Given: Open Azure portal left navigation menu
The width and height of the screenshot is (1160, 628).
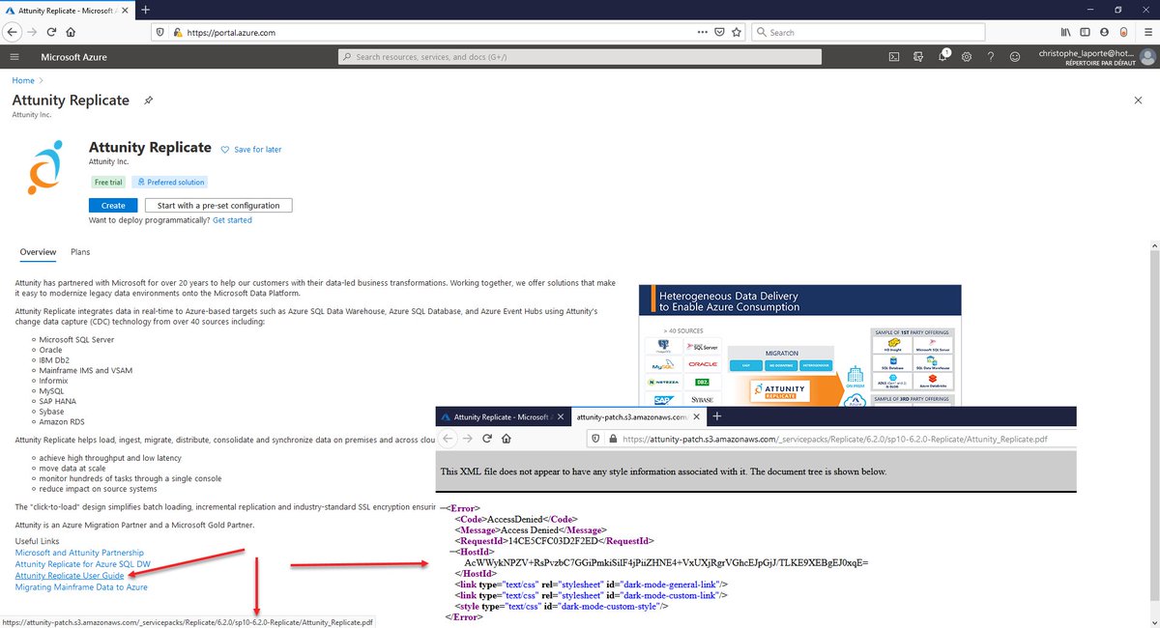Looking at the screenshot, I should click(x=14, y=57).
